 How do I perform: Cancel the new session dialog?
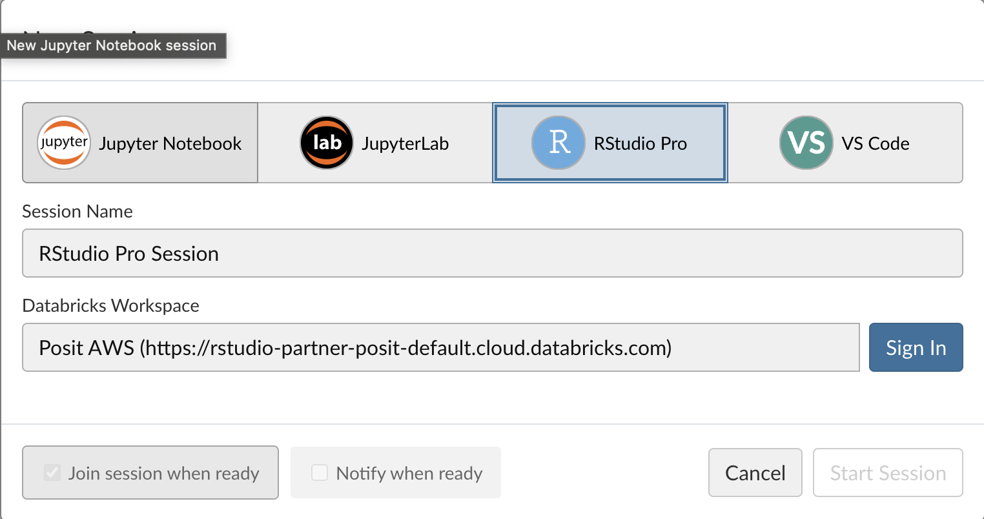coord(755,473)
